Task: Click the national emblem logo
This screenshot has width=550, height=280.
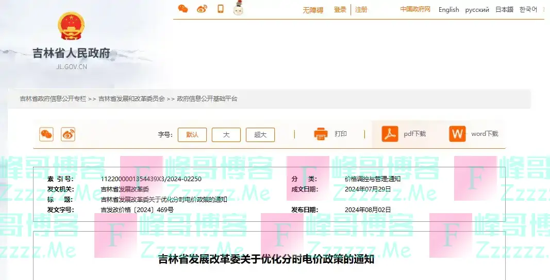Action: pos(71,26)
